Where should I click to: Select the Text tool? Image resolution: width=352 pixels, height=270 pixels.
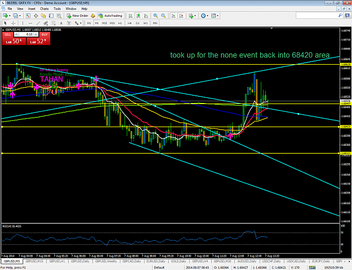pos(61,23)
